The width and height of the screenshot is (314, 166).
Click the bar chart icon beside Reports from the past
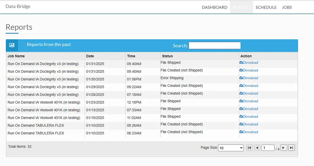[12, 45]
